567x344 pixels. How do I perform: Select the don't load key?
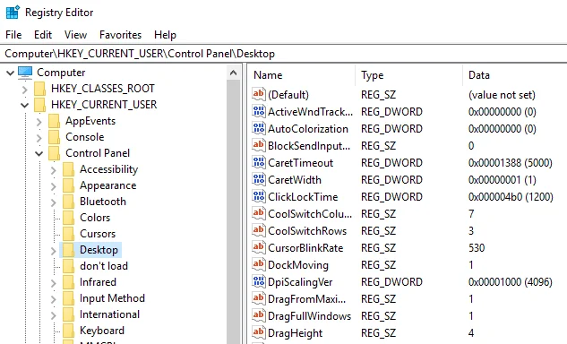(104, 266)
